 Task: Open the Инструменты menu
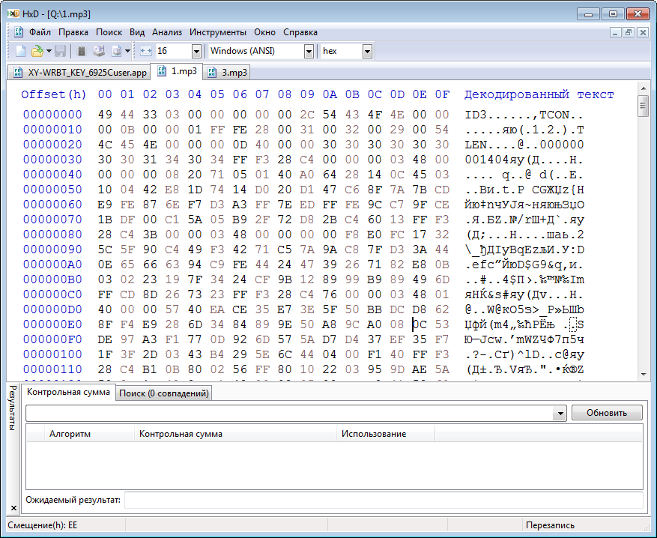pyautogui.click(x=218, y=32)
